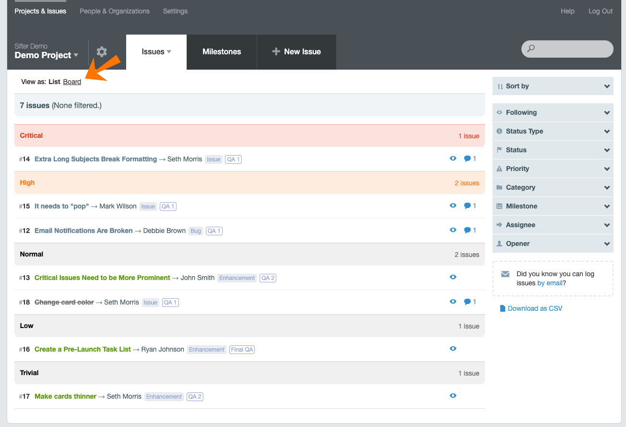Click the QA 1 tag on issue #14

click(233, 159)
